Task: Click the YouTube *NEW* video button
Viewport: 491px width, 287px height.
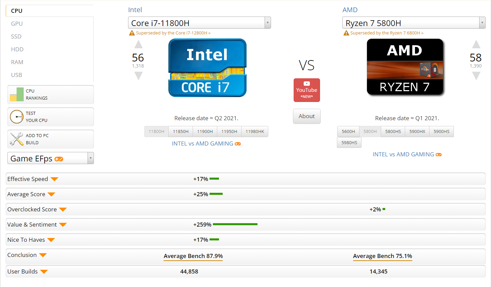Action: click(x=306, y=90)
